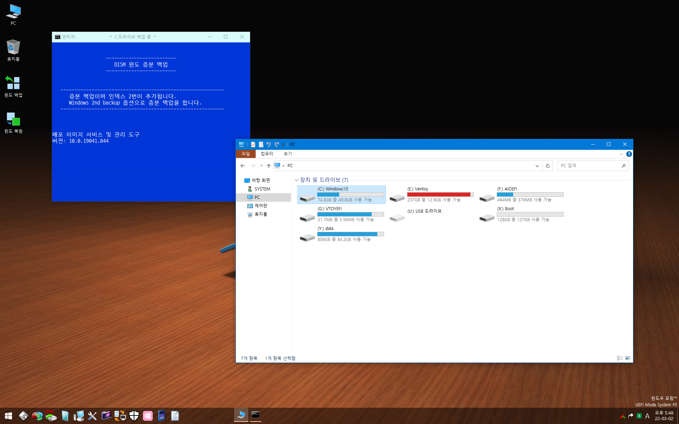The image size is (679, 424).
Task: Click the floppy disk taskbar icon
Action: tap(23, 416)
